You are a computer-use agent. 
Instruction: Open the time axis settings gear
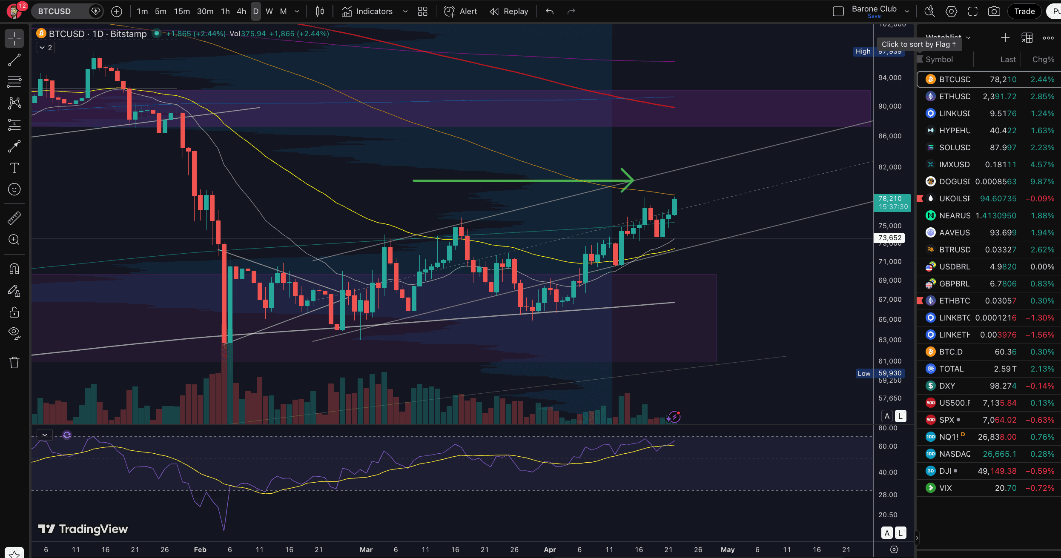(x=894, y=549)
